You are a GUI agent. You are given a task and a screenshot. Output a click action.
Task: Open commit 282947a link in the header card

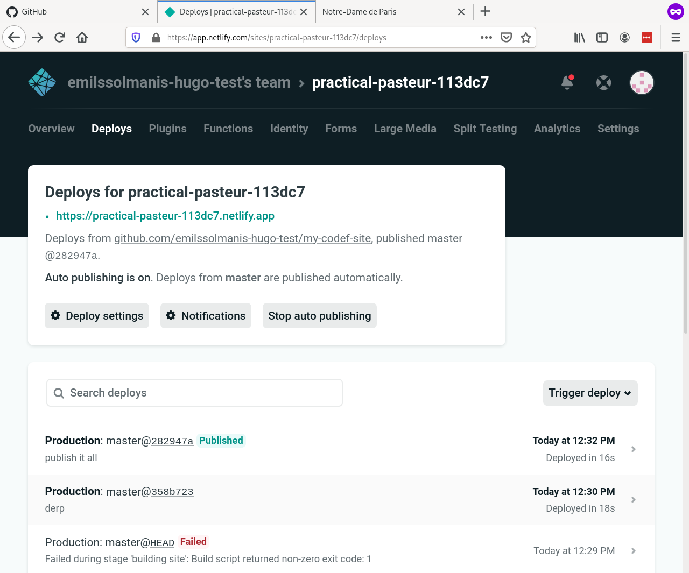point(76,256)
